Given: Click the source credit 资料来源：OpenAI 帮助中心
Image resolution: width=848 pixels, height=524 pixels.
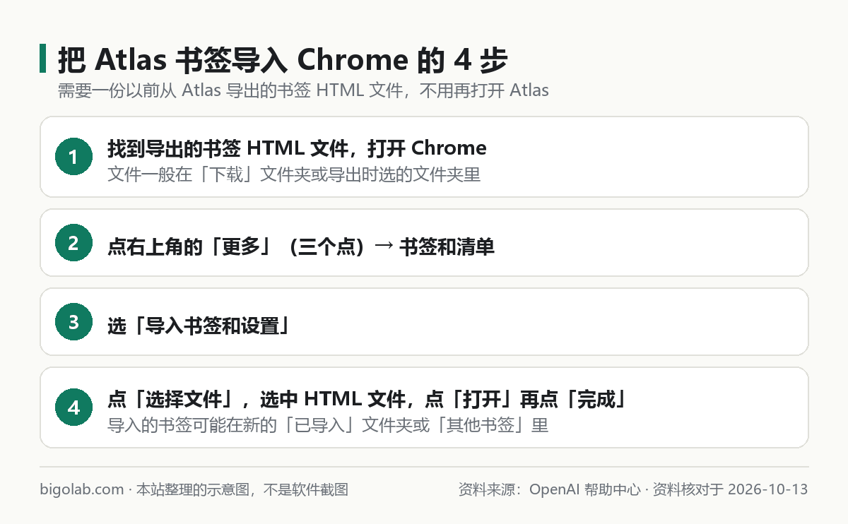Looking at the screenshot, I should pyautogui.click(x=549, y=489).
